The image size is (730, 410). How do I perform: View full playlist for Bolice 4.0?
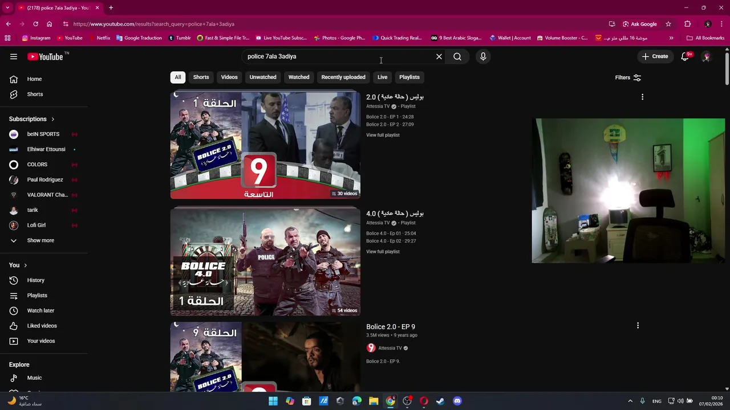coord(383,252)
